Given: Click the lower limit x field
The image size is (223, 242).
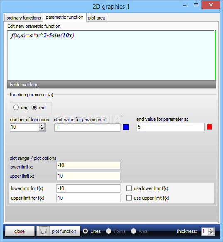Looking at the screenshot, I should 88,165.
